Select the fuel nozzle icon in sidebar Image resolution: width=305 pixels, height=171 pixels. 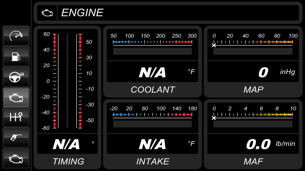16,138
